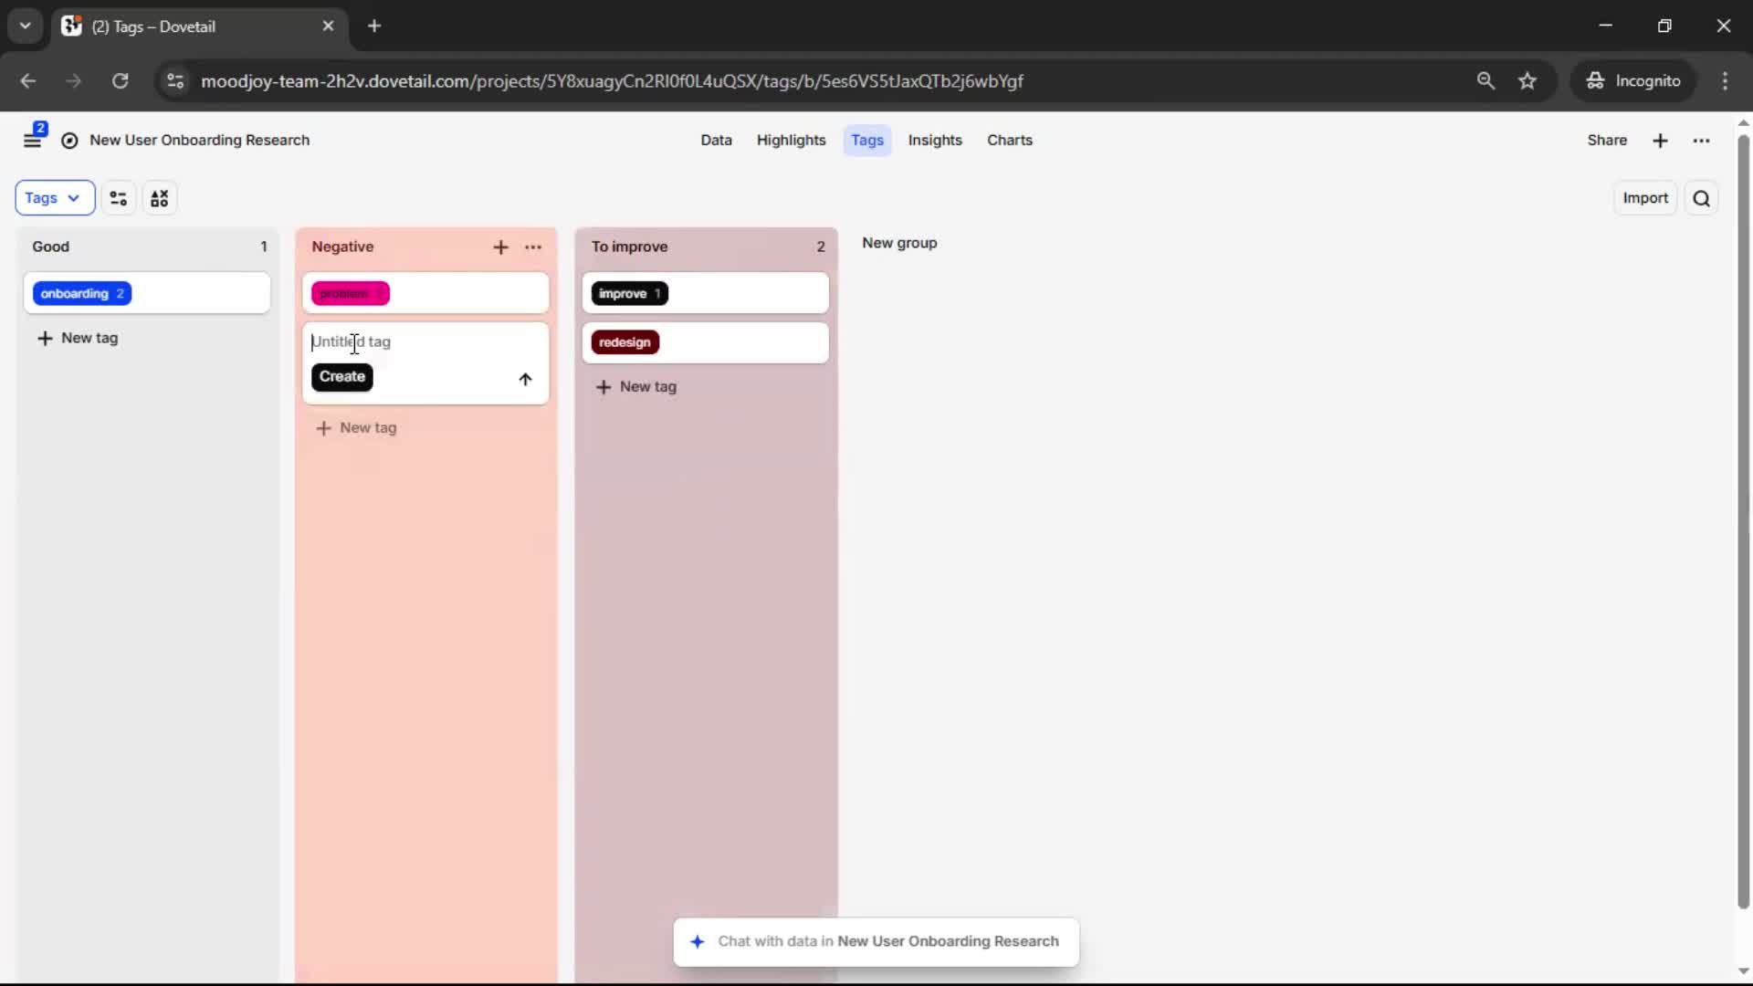The height and width of the screenshot is (986, 1753).
Task: Click the Import button
Action: tap(1644, 198)
